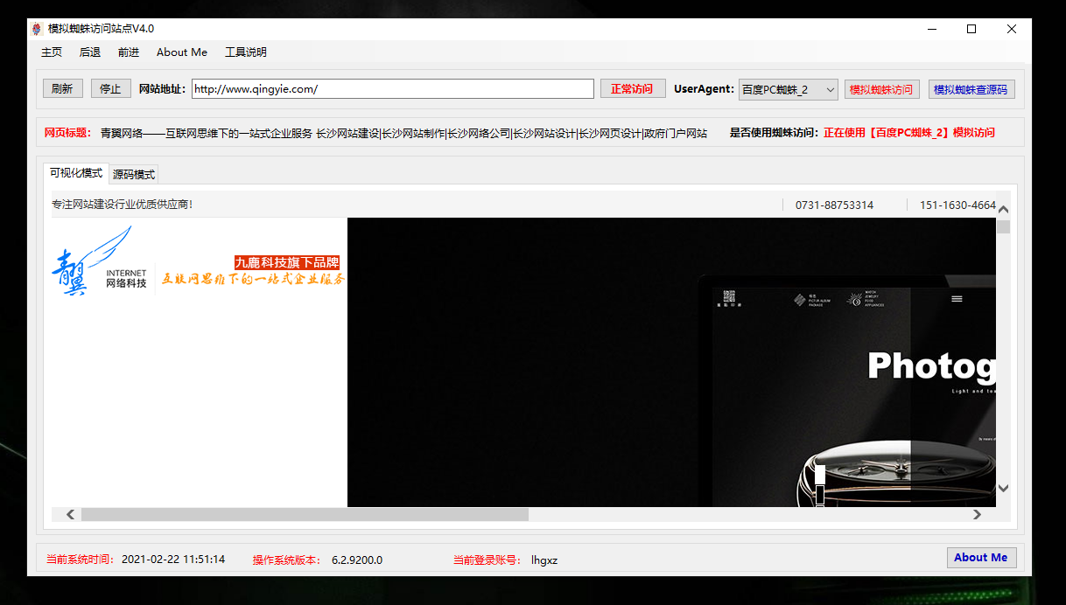Open the 工具说明 menu
This screenshot has width=1066, height=605.
[x=246, y=52]
